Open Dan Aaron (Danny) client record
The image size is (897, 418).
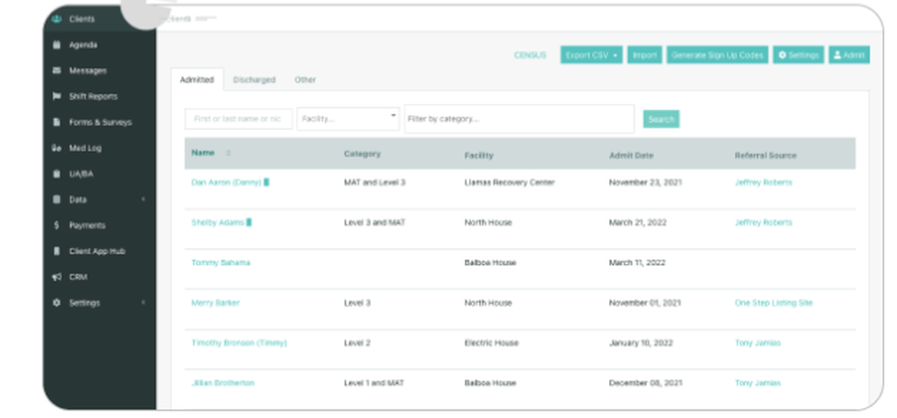[226, 183]
